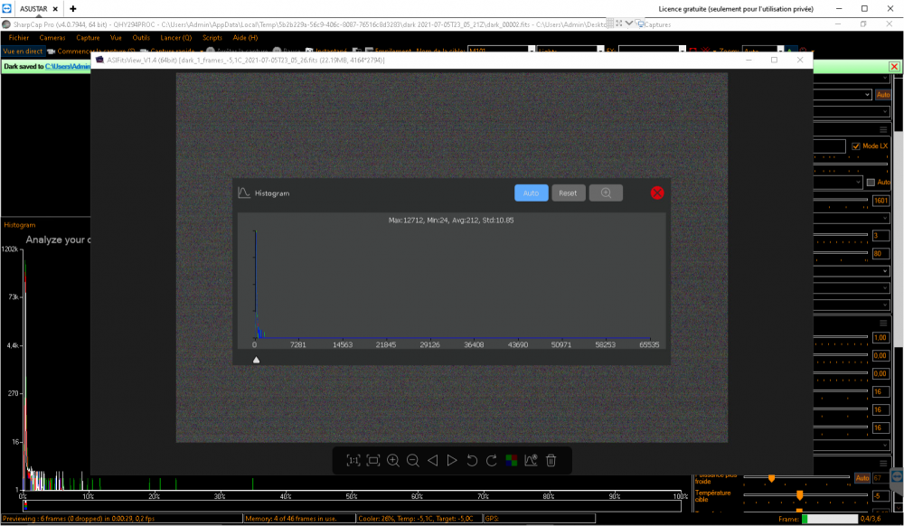Screen dimensions: 904x526
Task: Open the hamburger menu above the 1,00 slider group
Action: point(883,324)
